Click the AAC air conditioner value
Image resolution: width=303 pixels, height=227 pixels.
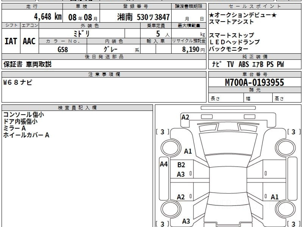pos(29,41)
